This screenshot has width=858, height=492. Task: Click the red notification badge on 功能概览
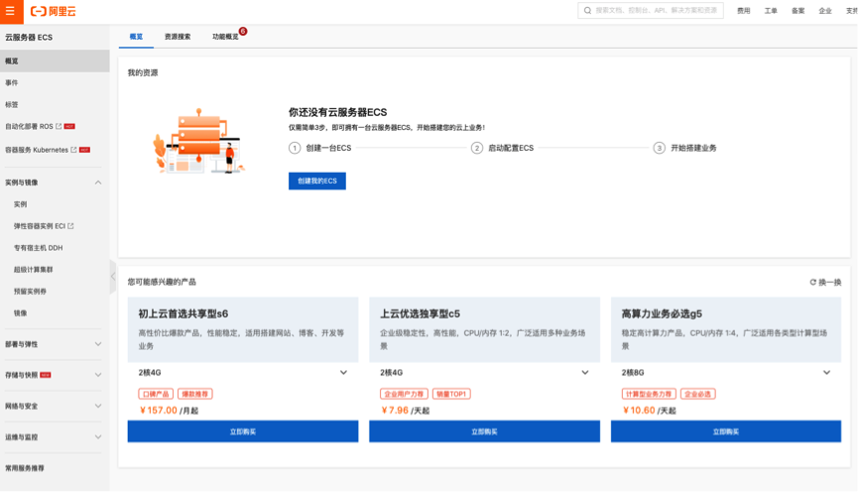243,31
